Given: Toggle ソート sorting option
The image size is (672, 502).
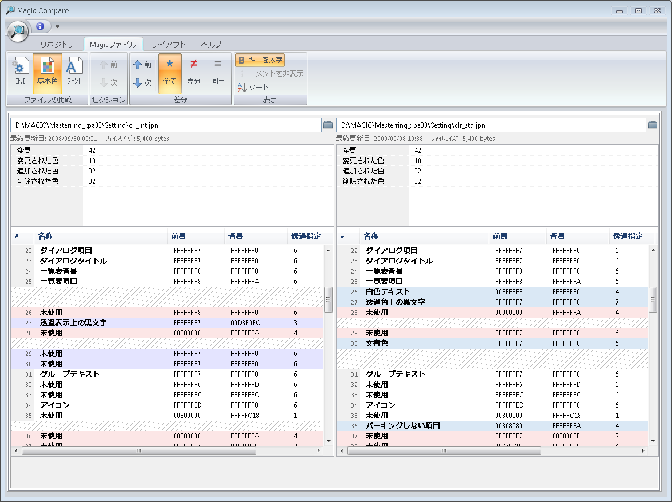Looking at the screenshot, I should [253, 87].
